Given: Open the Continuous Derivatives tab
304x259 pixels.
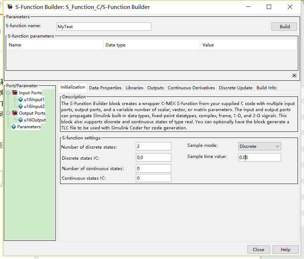Looking at the screenshot, I should pyautogui.click(x=191, y=88).
